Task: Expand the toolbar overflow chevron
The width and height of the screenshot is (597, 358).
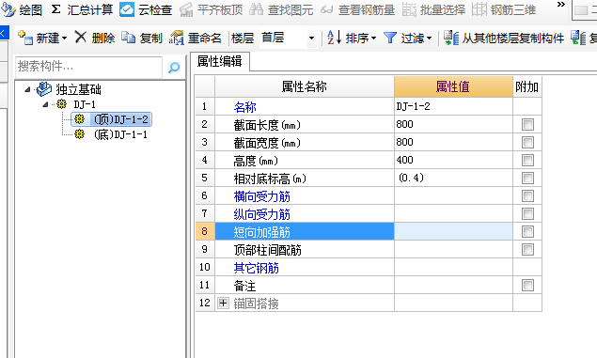Action: [x=561, y=5]
